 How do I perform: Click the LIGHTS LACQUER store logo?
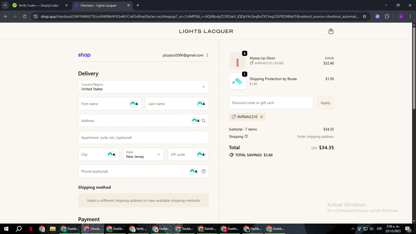pos(206,31)
